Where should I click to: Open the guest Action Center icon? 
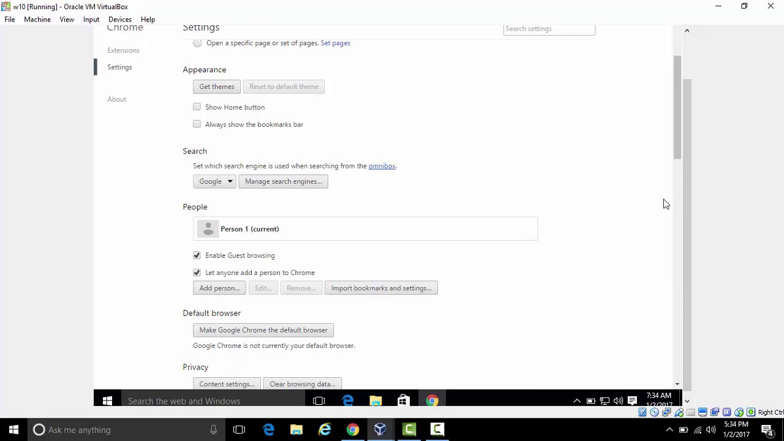632,401
